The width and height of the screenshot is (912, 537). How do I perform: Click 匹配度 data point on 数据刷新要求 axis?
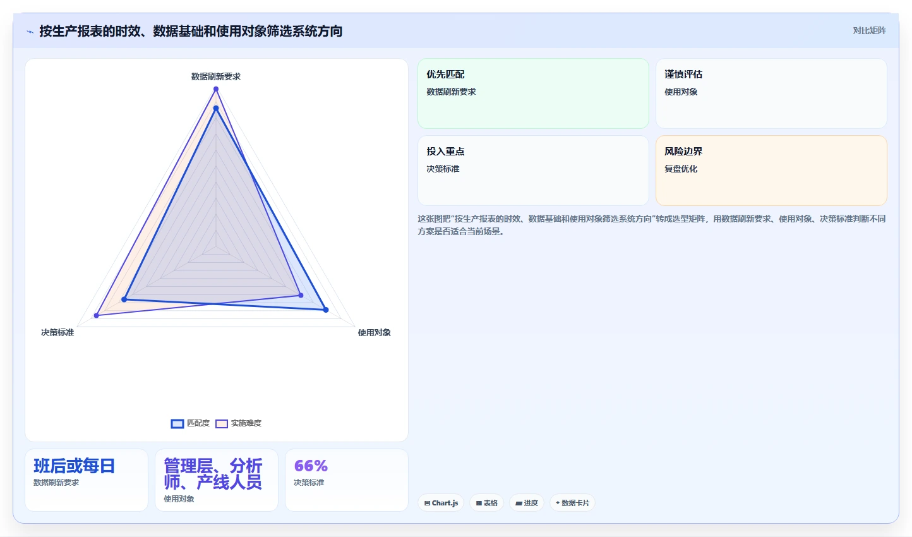tap(216, 109)
